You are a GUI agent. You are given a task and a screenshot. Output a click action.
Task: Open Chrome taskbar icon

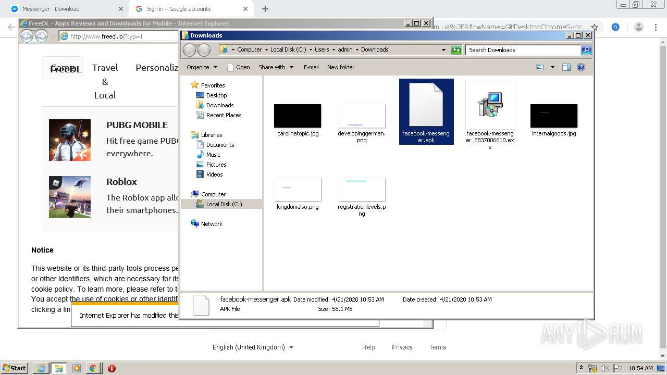click(93, 368)
